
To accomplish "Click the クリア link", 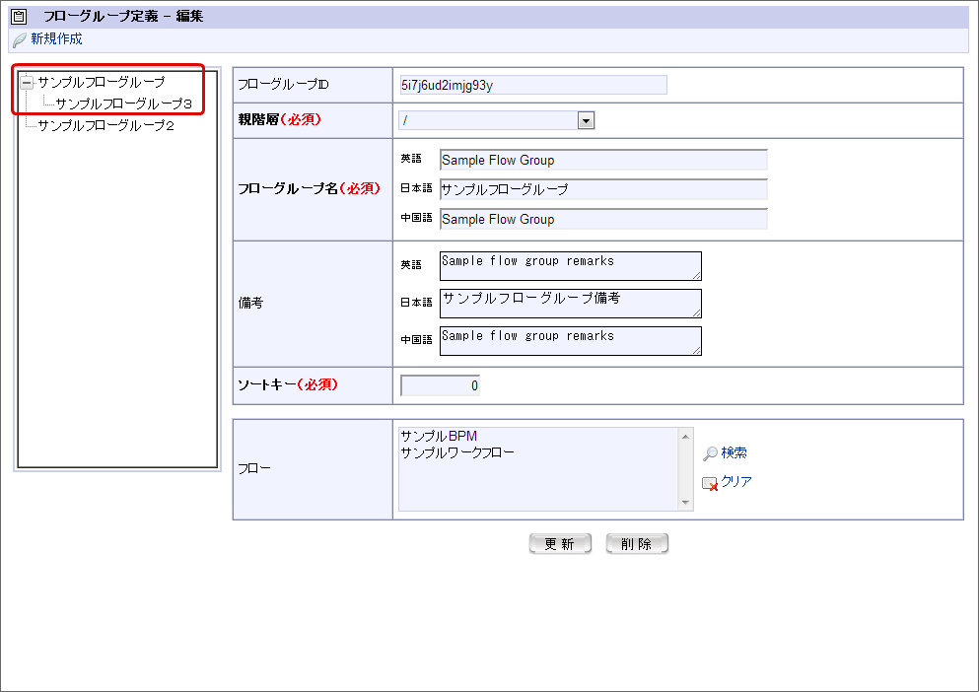I will 736,481.
